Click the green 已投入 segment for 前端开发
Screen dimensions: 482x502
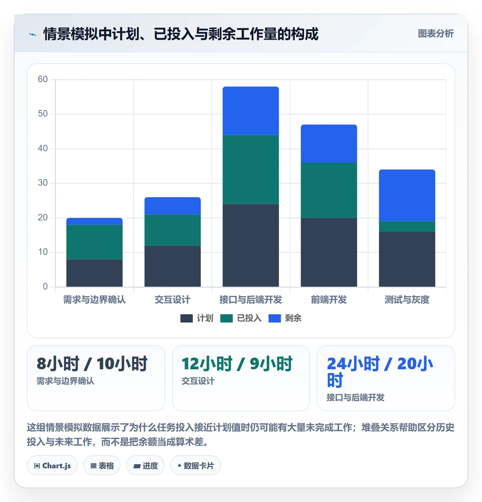click(329, 190)
